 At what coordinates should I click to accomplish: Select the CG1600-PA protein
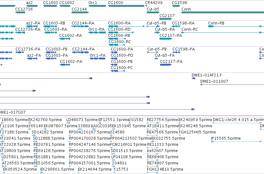pos(114,52)
